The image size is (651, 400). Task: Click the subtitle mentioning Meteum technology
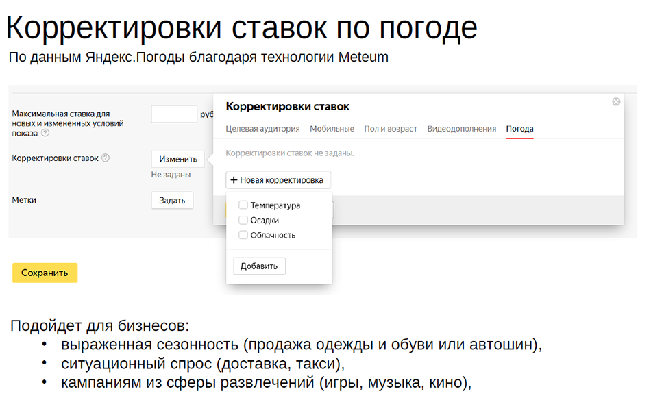[199, 58]
